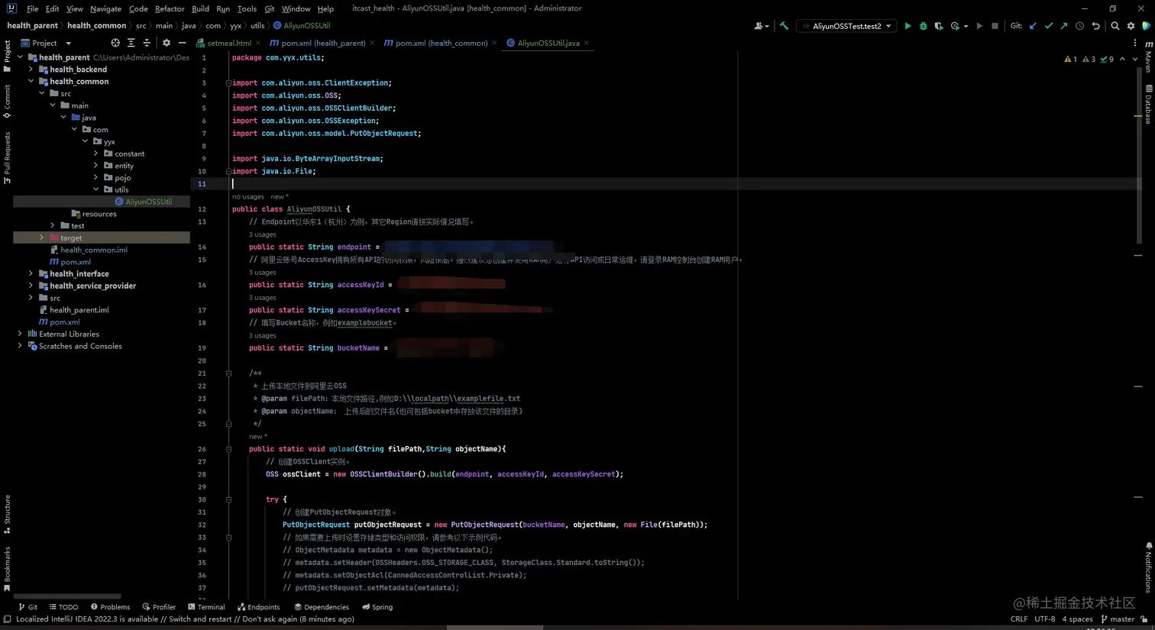This screenshot has height=630, width=1155.
Task: Open the File menu
Action: (x=32, y=8)
